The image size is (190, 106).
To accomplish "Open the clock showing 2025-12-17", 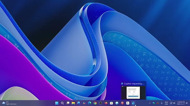I will [181, 103].
